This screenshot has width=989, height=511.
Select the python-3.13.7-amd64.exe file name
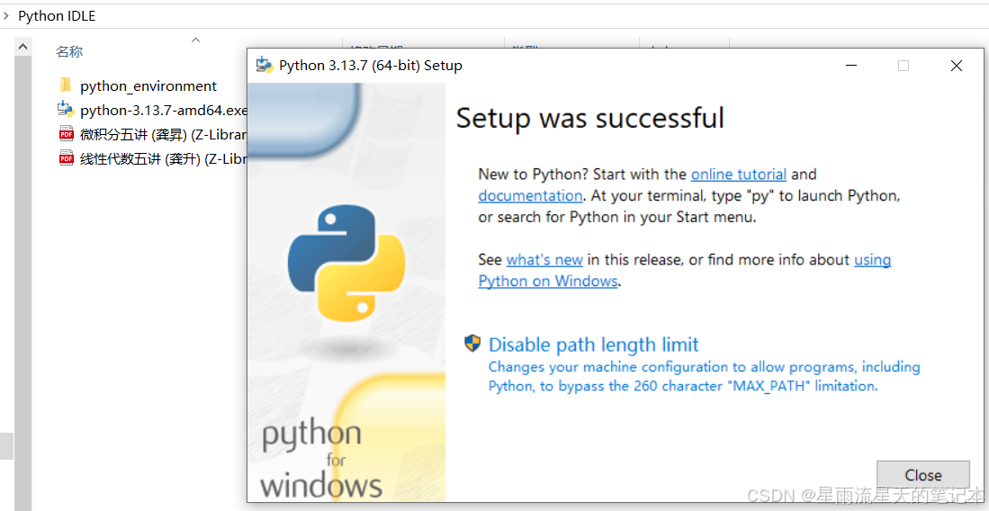(164, 111)
